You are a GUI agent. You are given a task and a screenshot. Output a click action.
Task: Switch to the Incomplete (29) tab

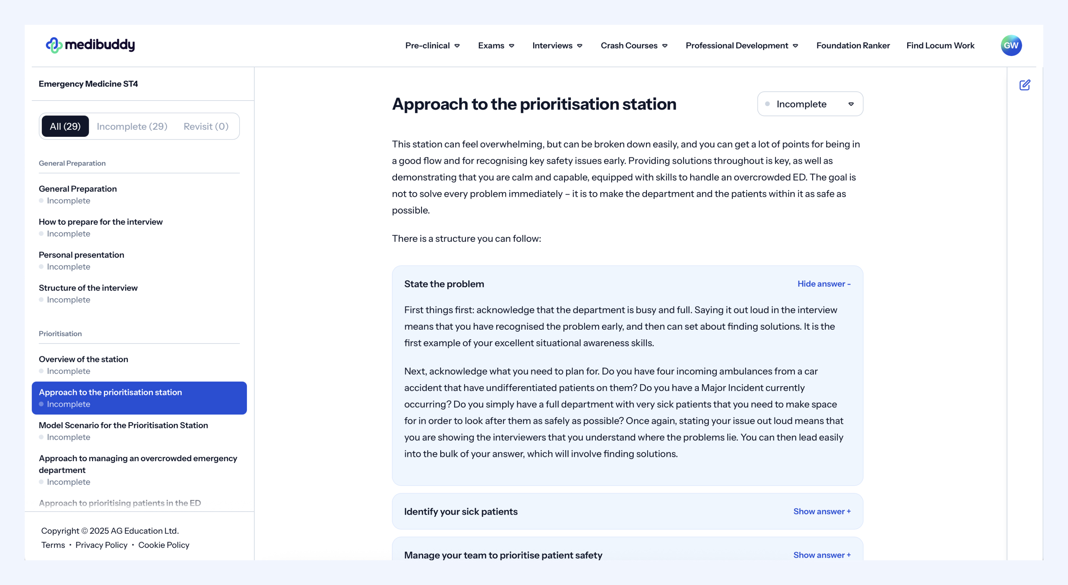pos(132,126)
